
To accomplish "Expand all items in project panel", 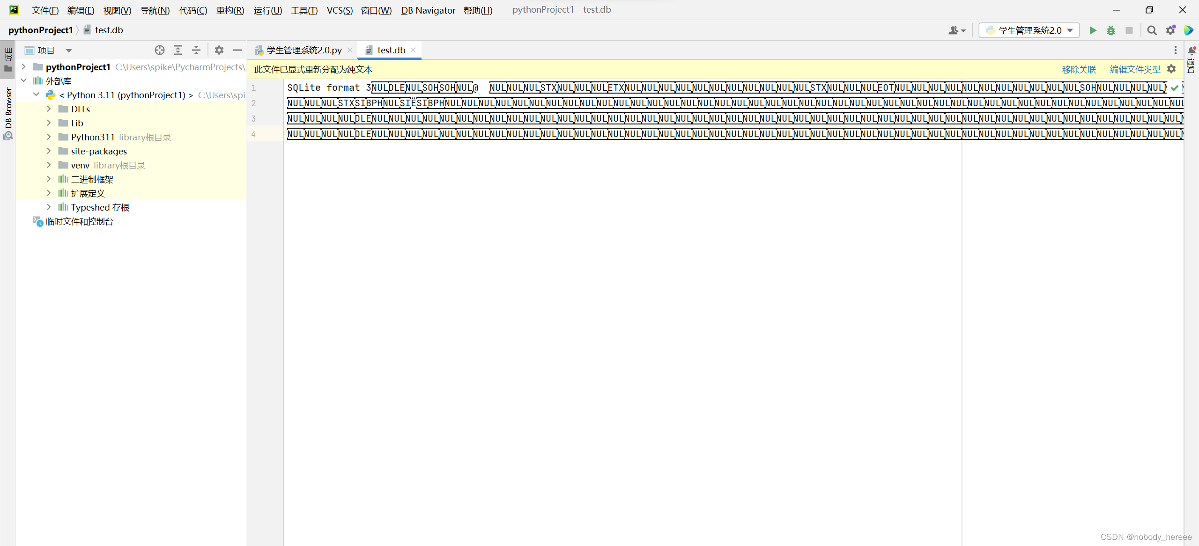I will click(x=178, y=50).
